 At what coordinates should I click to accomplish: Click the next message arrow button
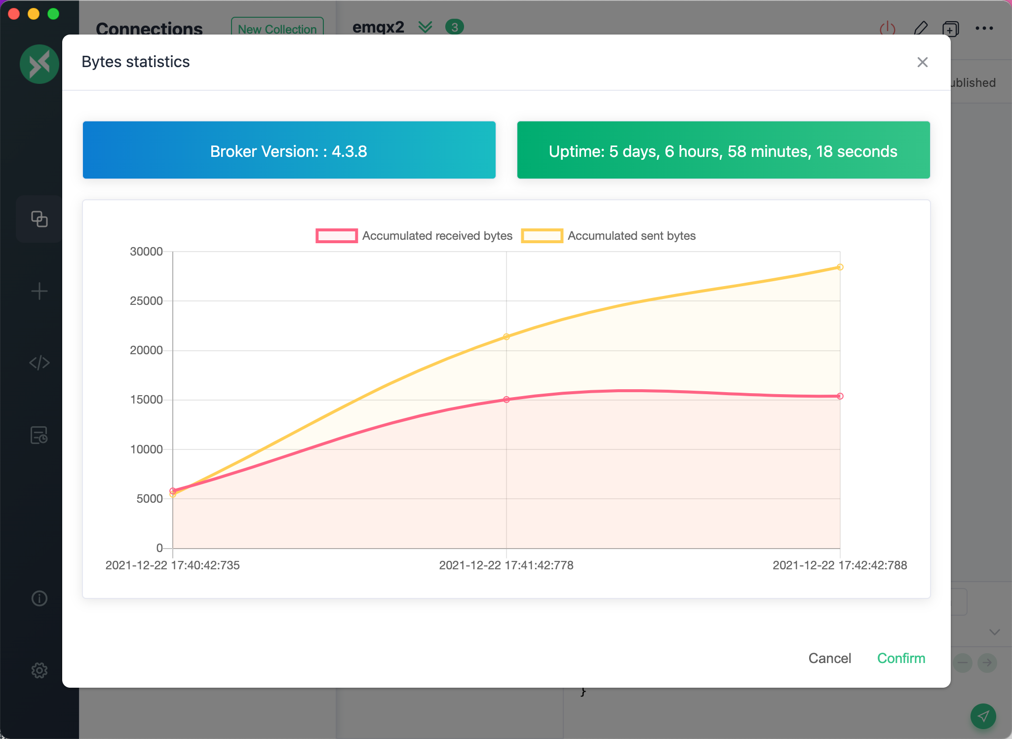coord(987,663)
